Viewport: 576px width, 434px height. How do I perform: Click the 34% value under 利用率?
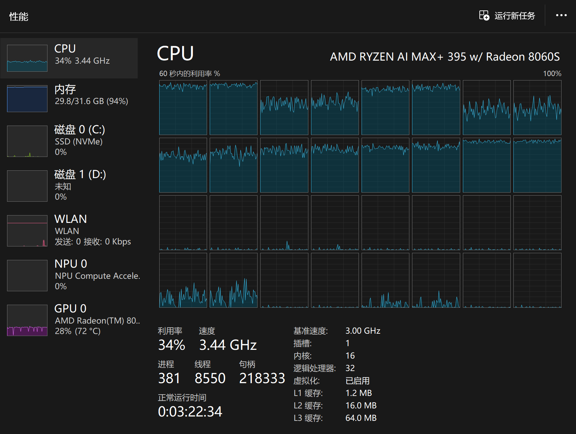(x=172, y=345)
